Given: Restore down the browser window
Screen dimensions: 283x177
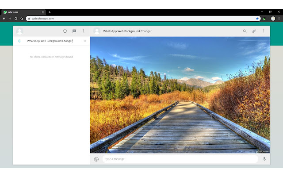Looking at the screenshot, I should [270, 12].
